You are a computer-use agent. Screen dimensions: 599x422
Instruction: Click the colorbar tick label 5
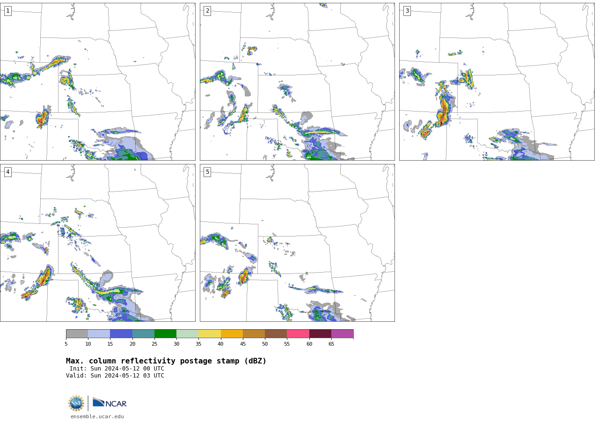tap(66, 344)
